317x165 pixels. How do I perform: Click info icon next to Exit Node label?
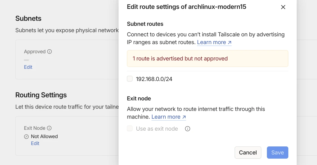49,128
